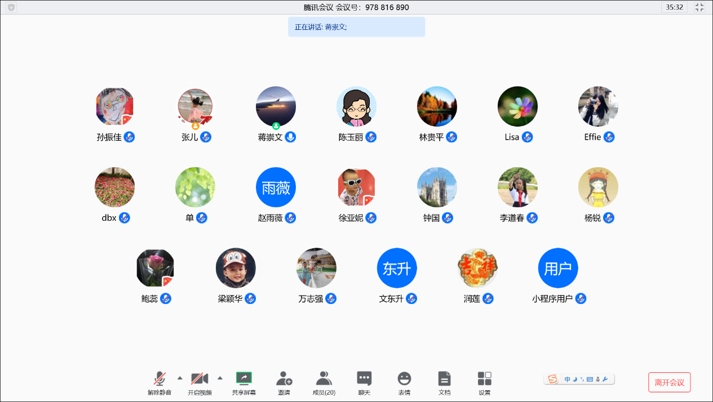
Task: Expand video options arrow beside 开启视频
Action: pyautogui.click(x=220, y=378)
